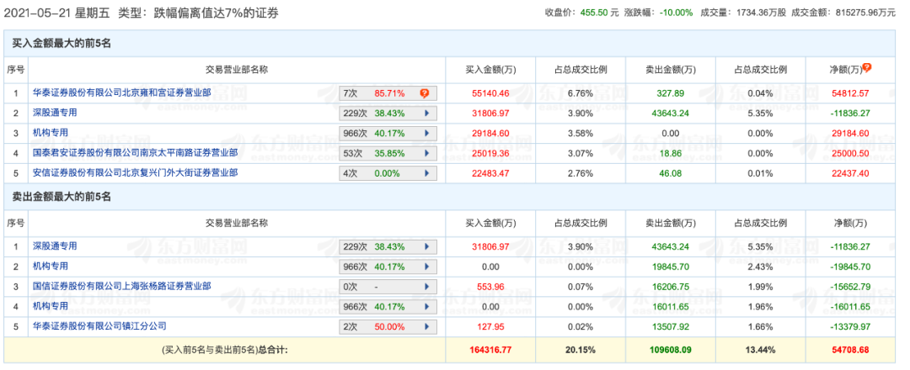This screenshot has width=910, height=370.
Task: Click the 卖出金额最大的前5名 section header
Action: point(62,196)
